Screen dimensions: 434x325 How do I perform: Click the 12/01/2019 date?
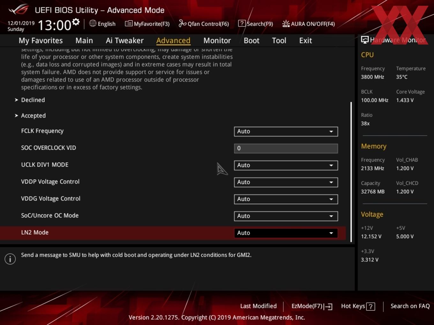tap(21, 23)
